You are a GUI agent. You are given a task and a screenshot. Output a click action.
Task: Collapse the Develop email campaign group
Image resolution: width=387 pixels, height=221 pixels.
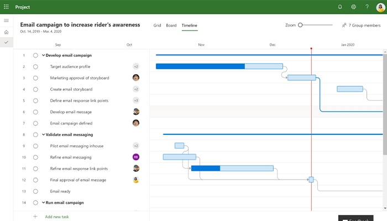coord(44,55)
